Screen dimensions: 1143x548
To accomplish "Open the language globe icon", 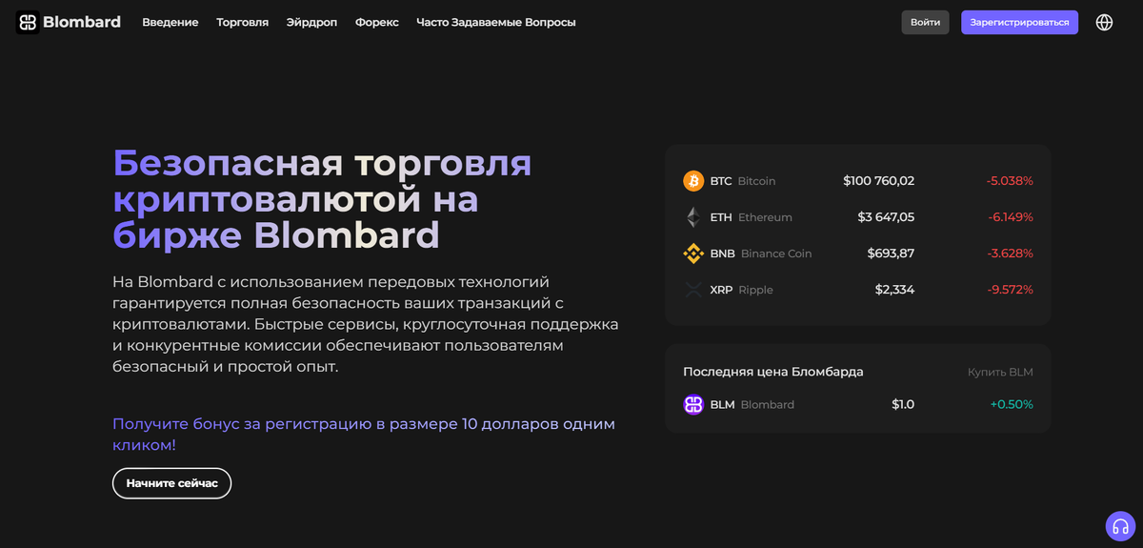I will (1104, 22).
